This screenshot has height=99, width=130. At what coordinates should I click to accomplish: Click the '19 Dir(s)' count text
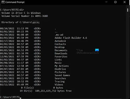point(26,91)
